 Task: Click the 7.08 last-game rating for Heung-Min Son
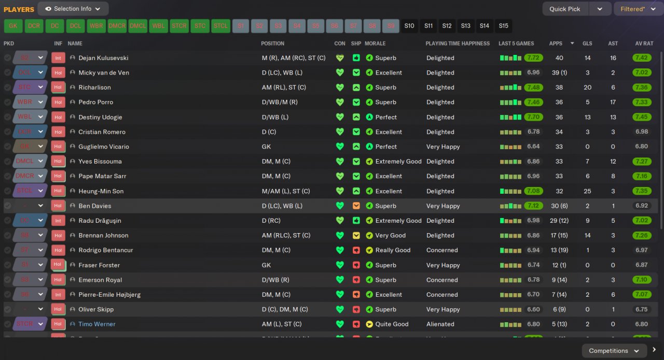tap(533, 191)
